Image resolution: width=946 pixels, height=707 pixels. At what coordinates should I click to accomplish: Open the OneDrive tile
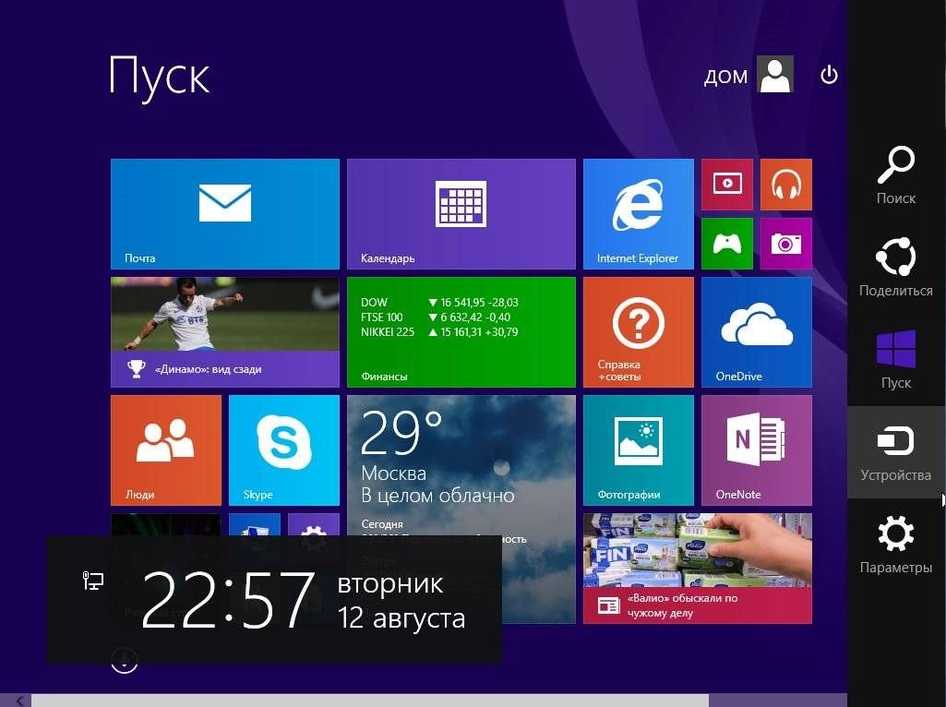pos(757,331)
